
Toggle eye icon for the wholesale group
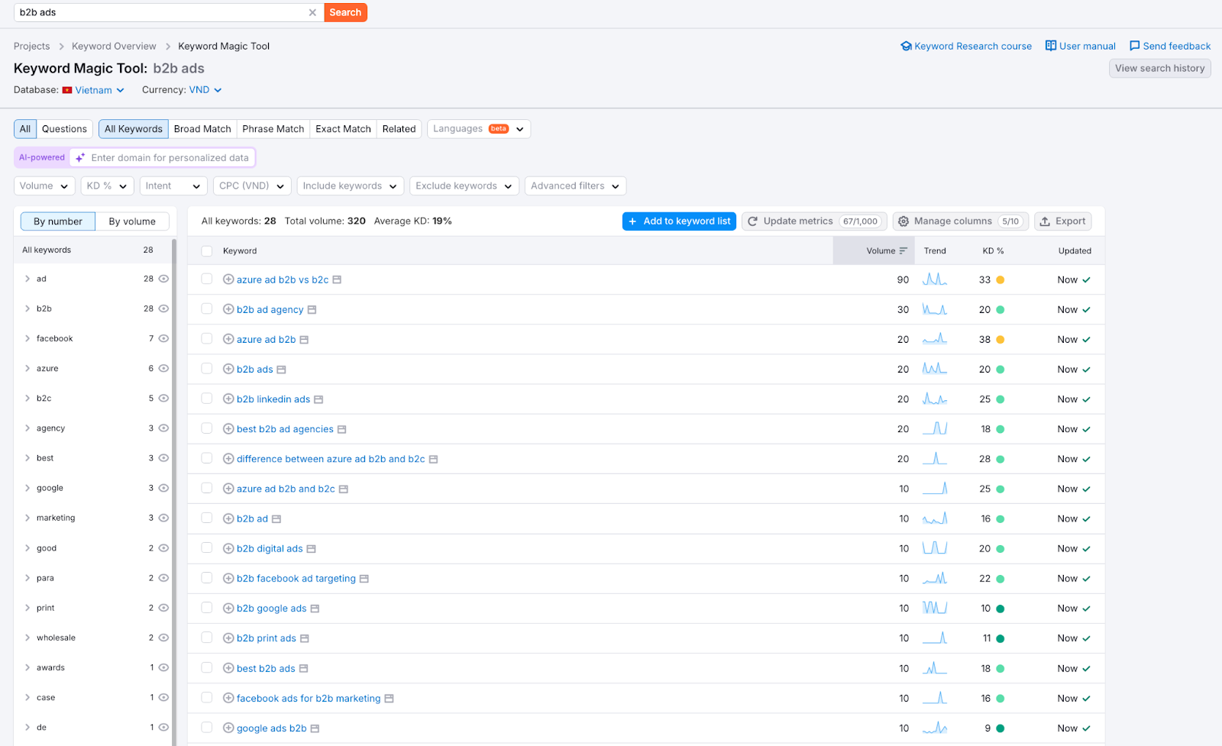click(x=163, y=638)
